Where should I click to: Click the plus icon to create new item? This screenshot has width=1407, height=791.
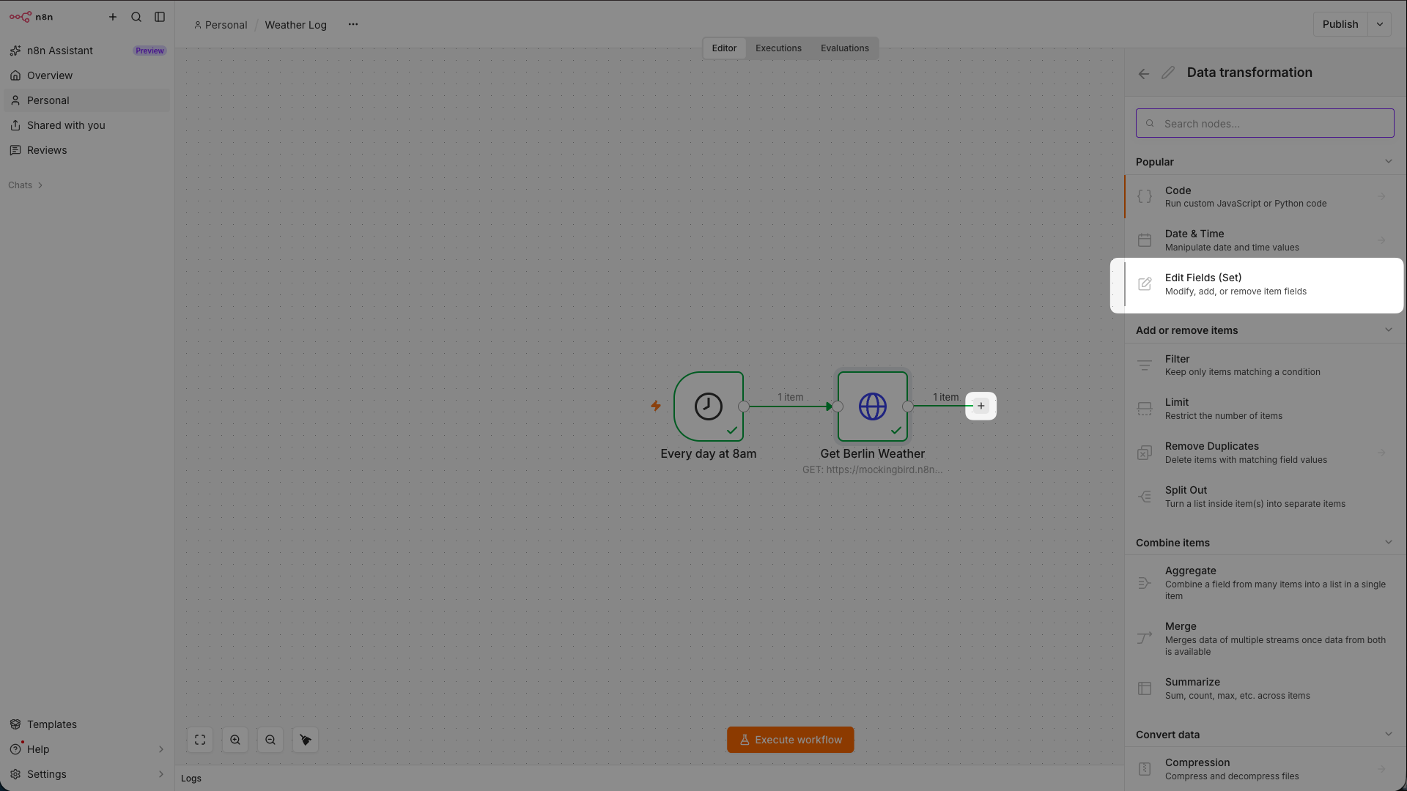click(x=113, y=17)
